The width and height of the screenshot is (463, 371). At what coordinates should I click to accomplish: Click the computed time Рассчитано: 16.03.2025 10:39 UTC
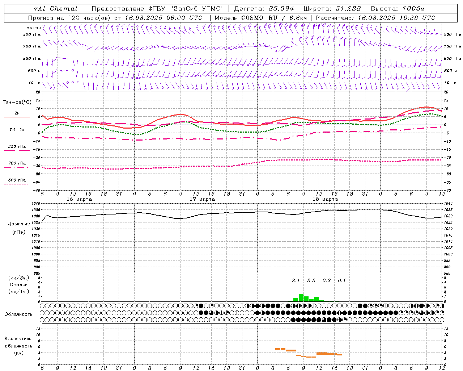point(375,18)
